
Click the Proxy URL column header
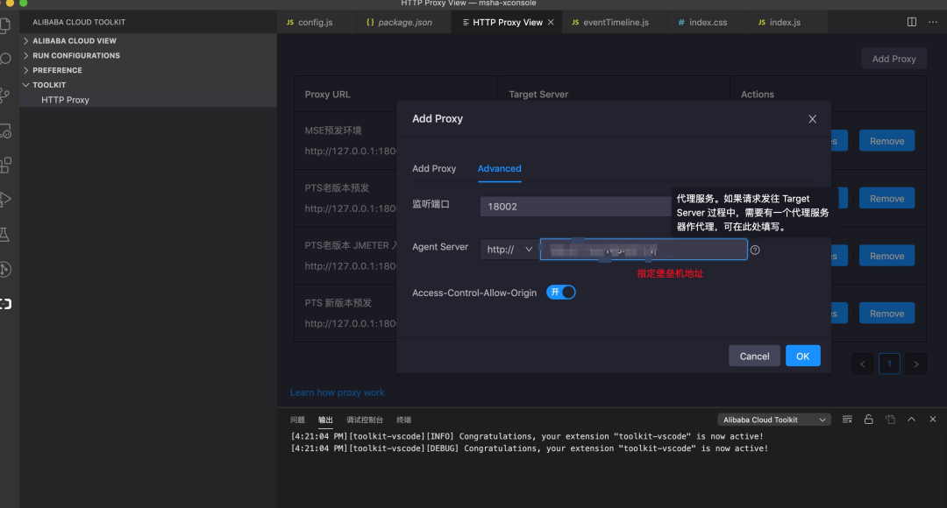click(327, 94)
